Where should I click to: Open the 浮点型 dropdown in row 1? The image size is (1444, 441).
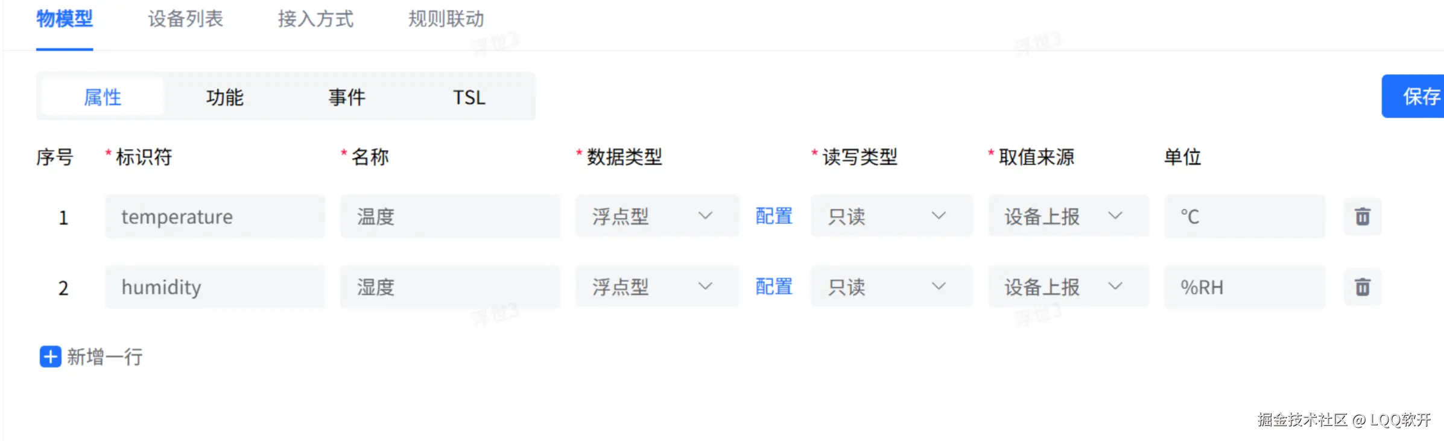(656, 217)
